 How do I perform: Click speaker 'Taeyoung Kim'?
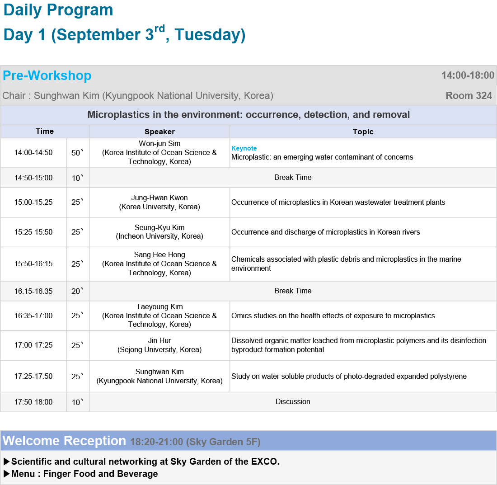pos(159,306)
